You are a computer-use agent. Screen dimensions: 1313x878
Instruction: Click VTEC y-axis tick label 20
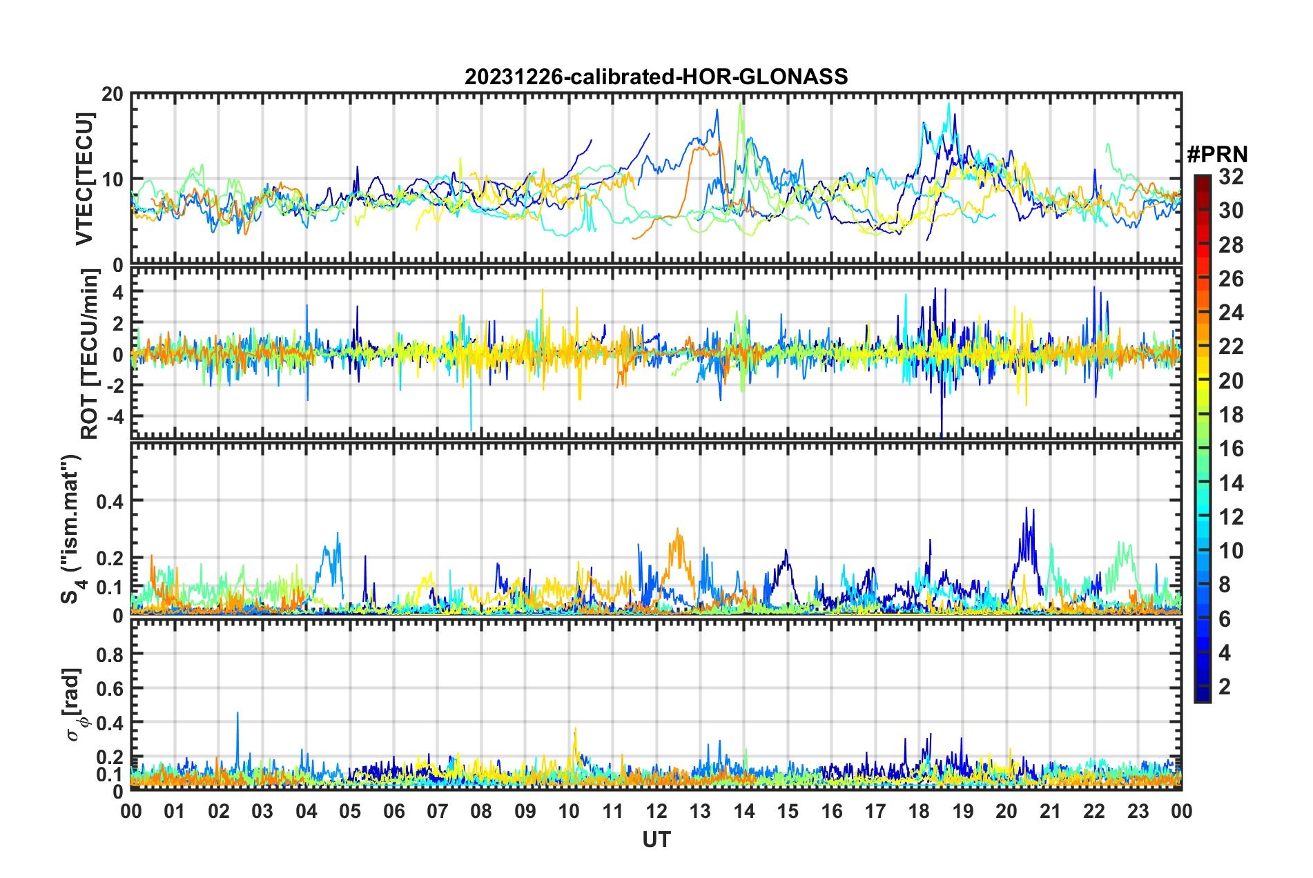click(x=113, y=95)
